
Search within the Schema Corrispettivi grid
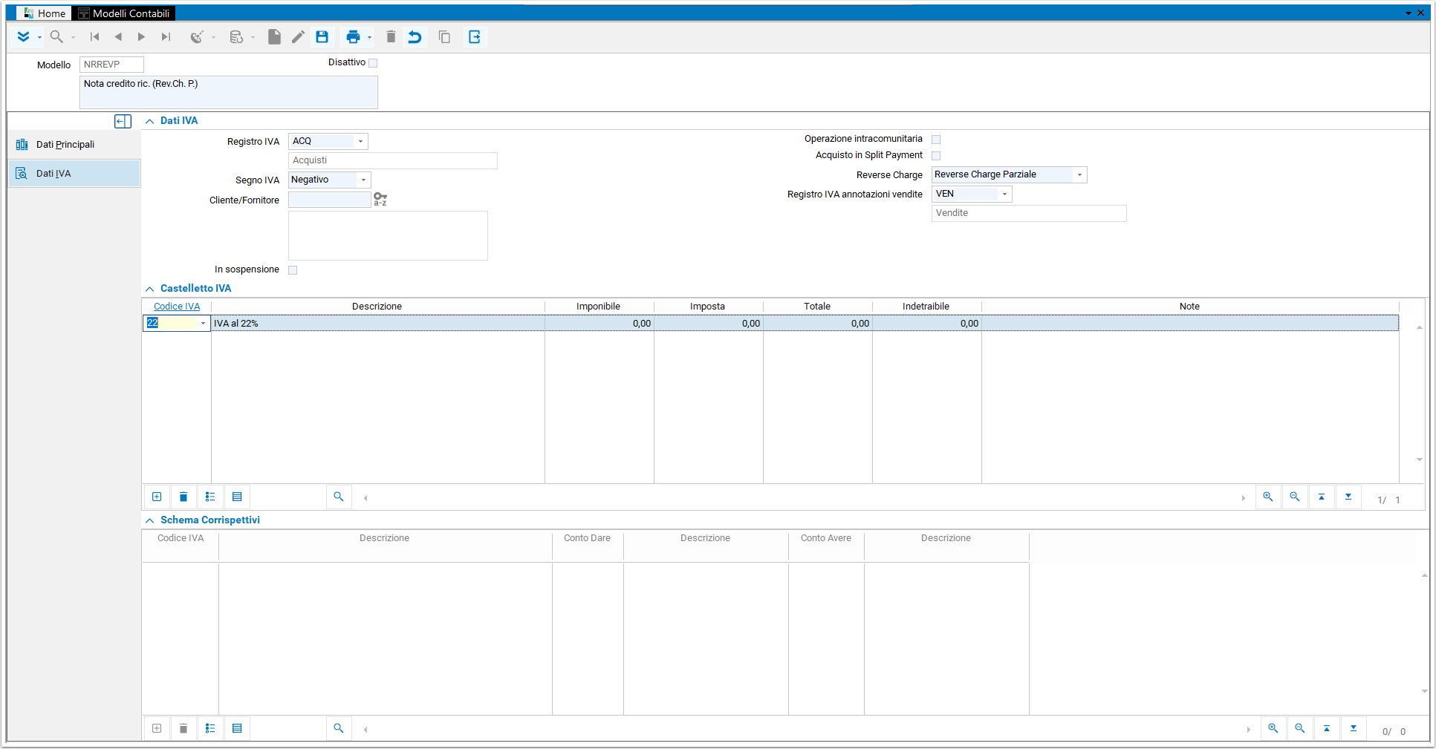click(339, 728)
